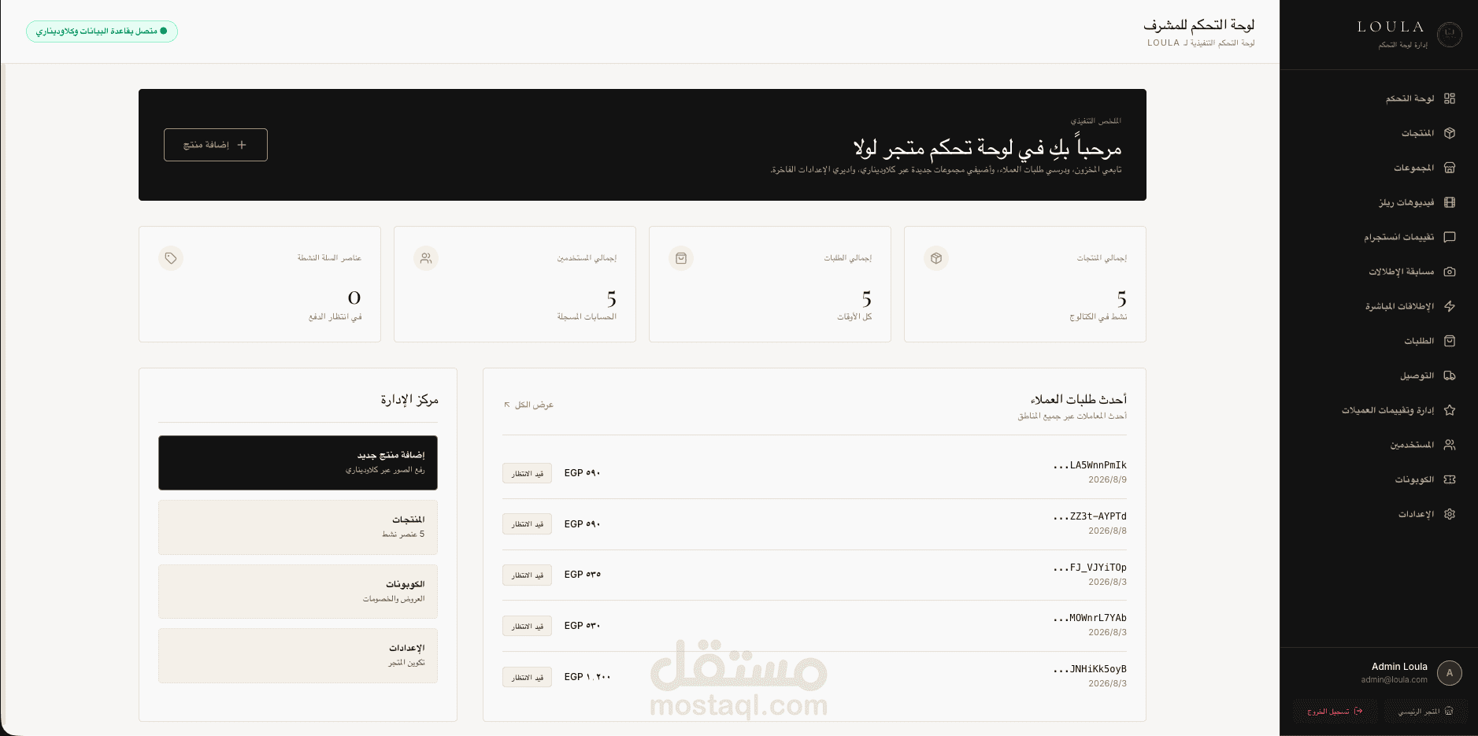1478x736 pixels.
Task: Click إضافة منتج جديد card in management center
Action: [298, 463]
